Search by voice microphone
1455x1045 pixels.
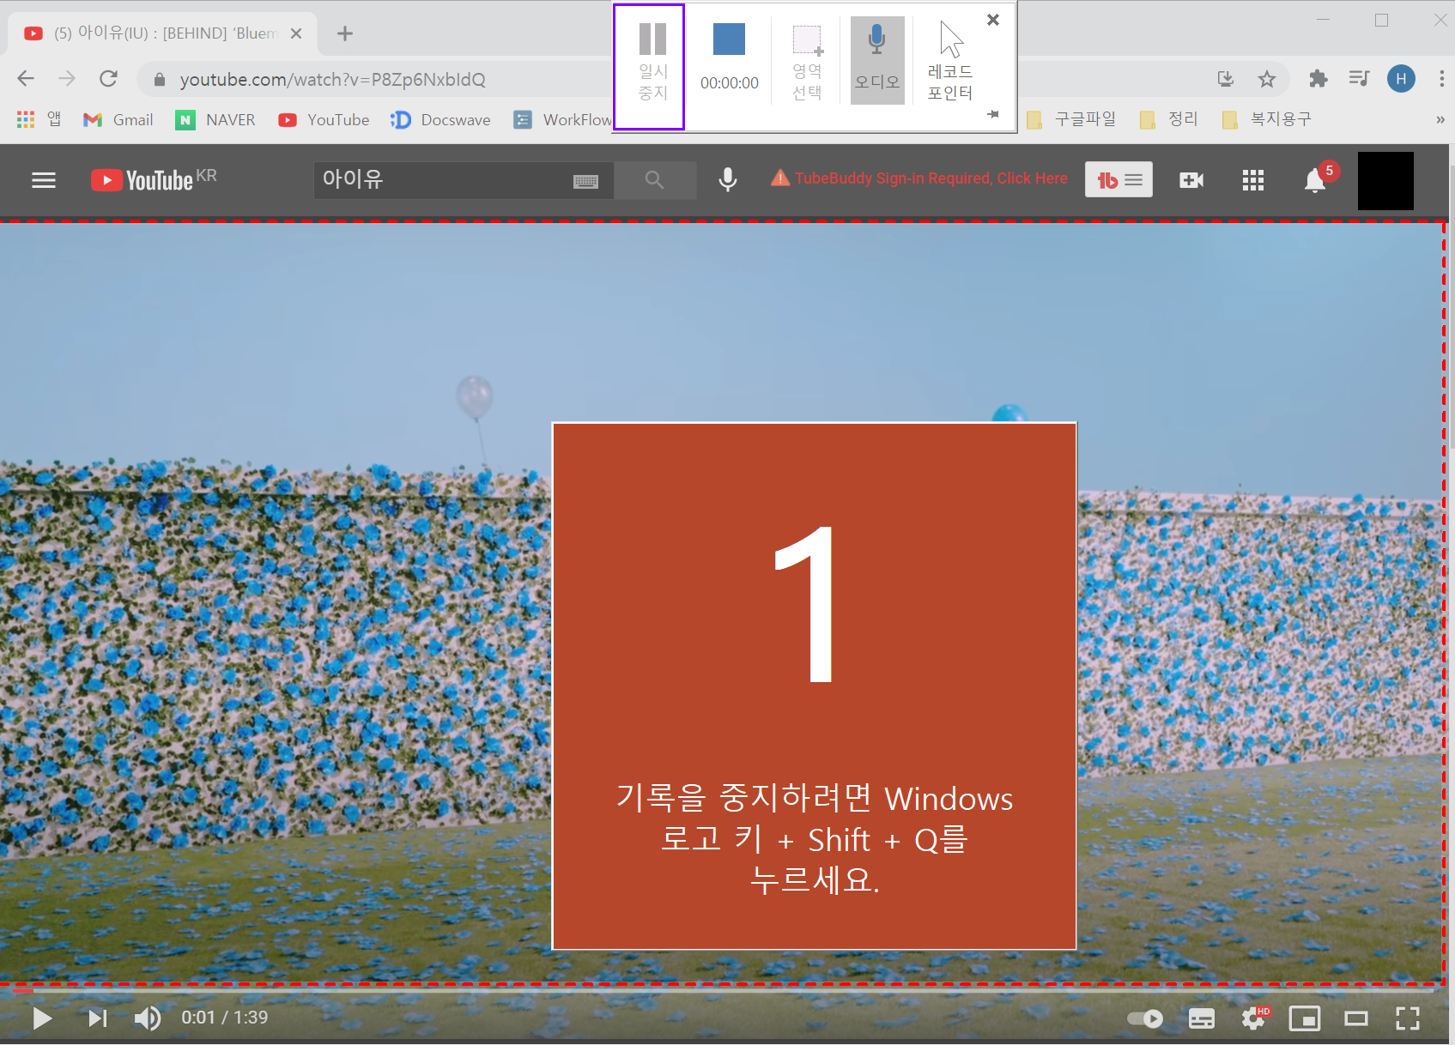728,179
